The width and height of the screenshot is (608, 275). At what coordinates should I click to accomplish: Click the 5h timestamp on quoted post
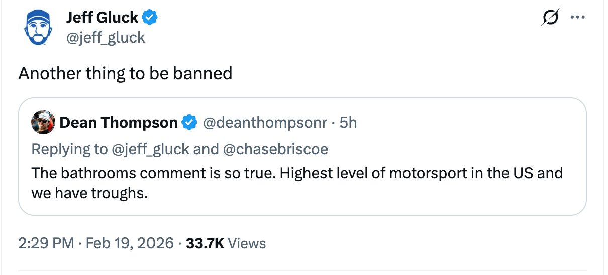tap(348, 122)
